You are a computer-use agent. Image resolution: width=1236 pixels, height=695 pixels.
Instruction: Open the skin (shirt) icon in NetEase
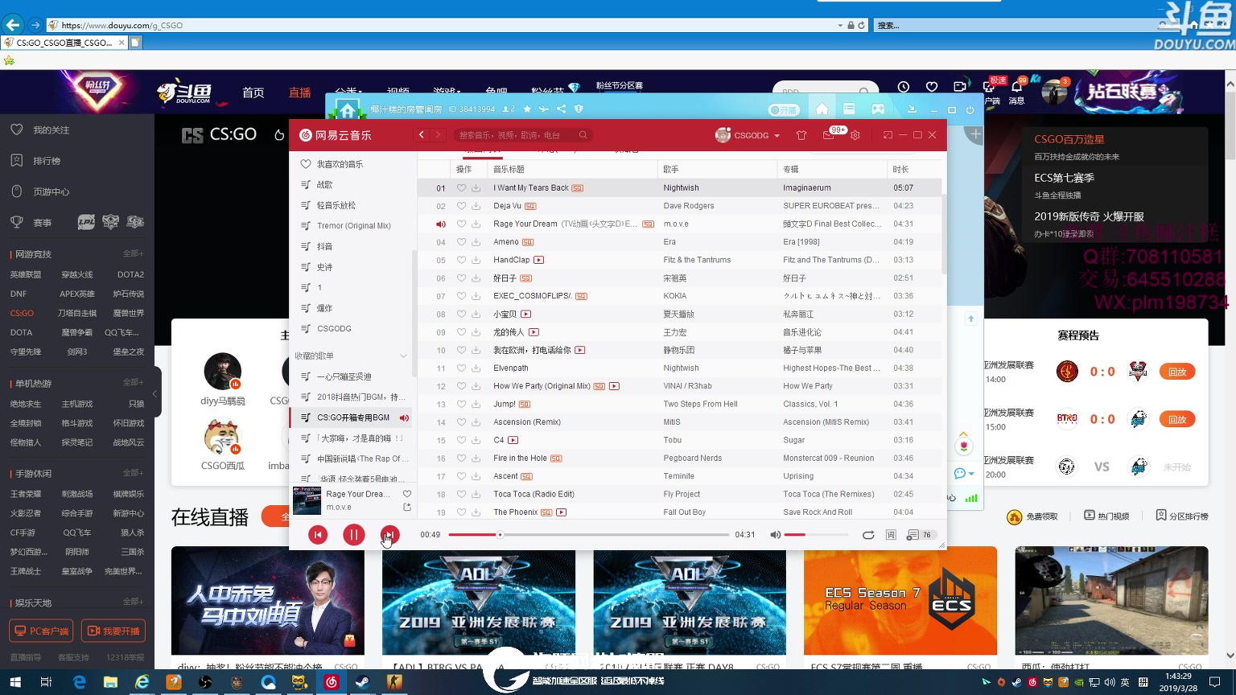click(801, 135)
